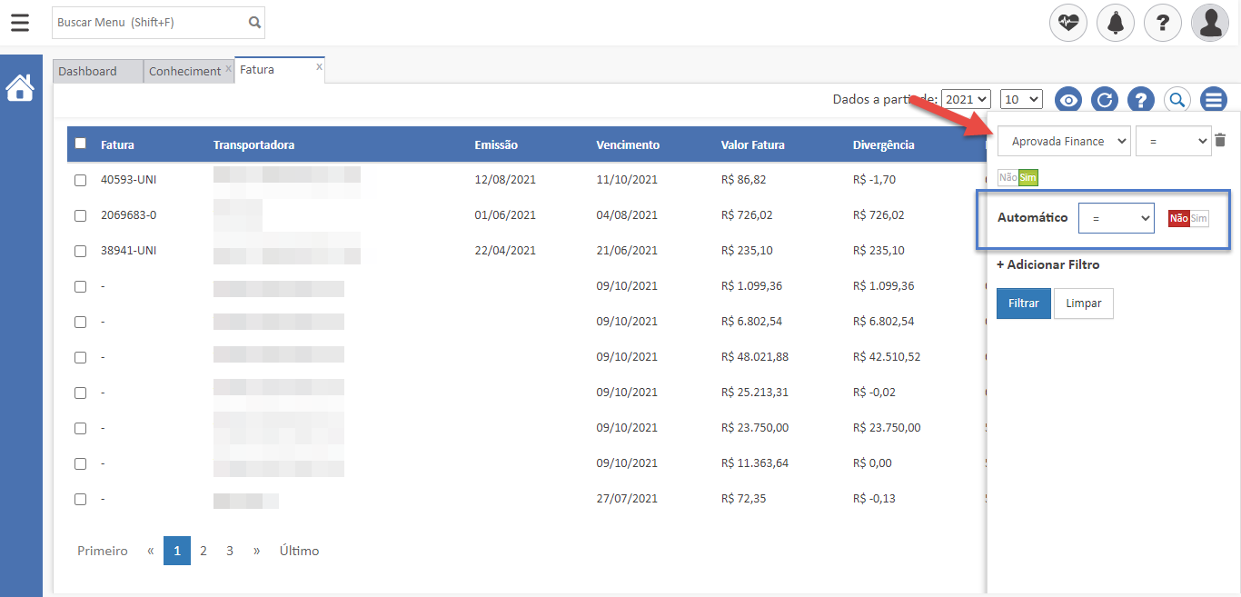The image size is (1241, 597).
Task: Click the Buscar Menu search field
Action: pyautogui.click(x=150, y=22)
